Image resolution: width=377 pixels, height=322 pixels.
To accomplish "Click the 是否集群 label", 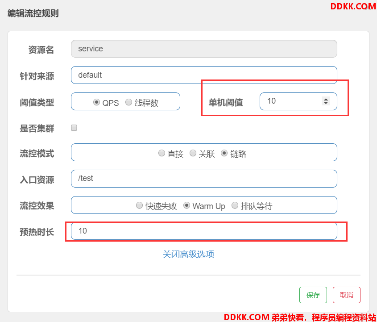I will point(37,129).
